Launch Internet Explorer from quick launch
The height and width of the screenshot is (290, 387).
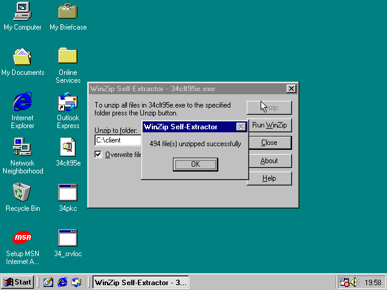click(x=62, y=282)
